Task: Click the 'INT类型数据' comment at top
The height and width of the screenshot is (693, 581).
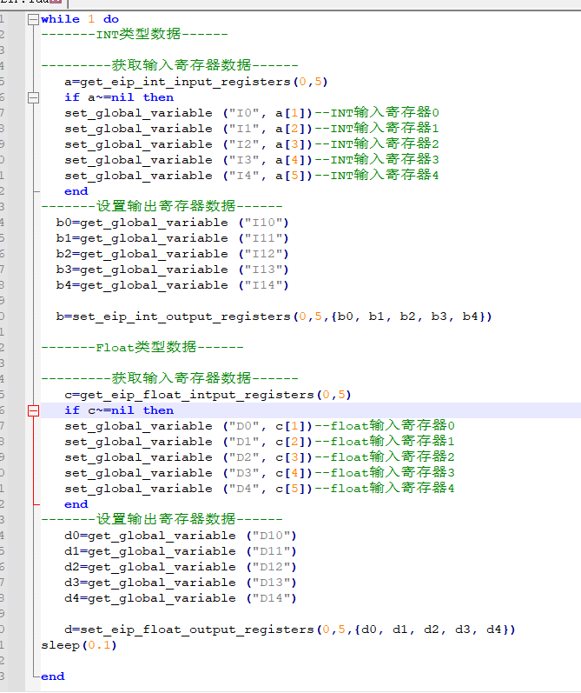Action: [139, 35]
